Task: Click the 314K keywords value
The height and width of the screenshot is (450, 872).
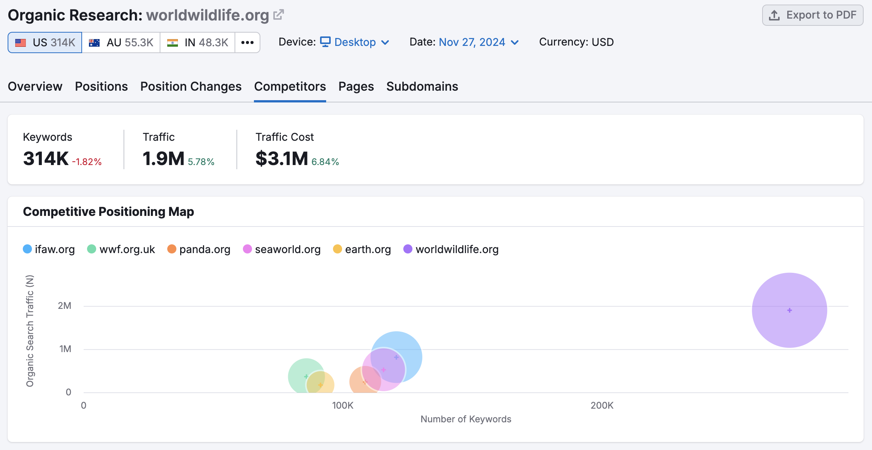Action: (x=46, y=158)
